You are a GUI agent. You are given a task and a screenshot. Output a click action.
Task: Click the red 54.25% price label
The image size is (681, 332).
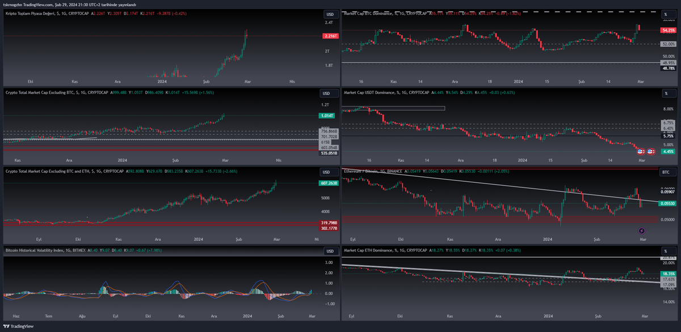point(668,30)
